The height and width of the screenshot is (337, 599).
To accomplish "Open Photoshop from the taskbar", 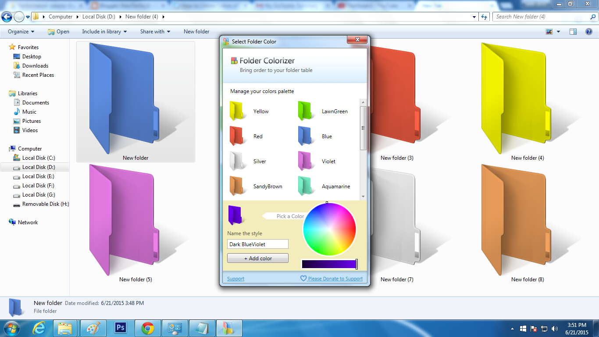I will (x=121, y=328).
